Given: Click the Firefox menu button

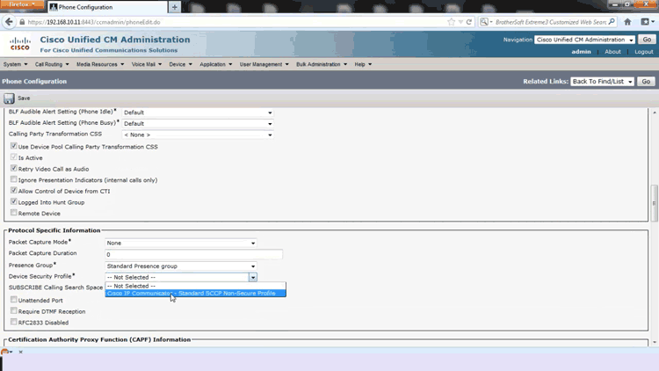Looking at the screenshot, I should [x=22, y=4].
